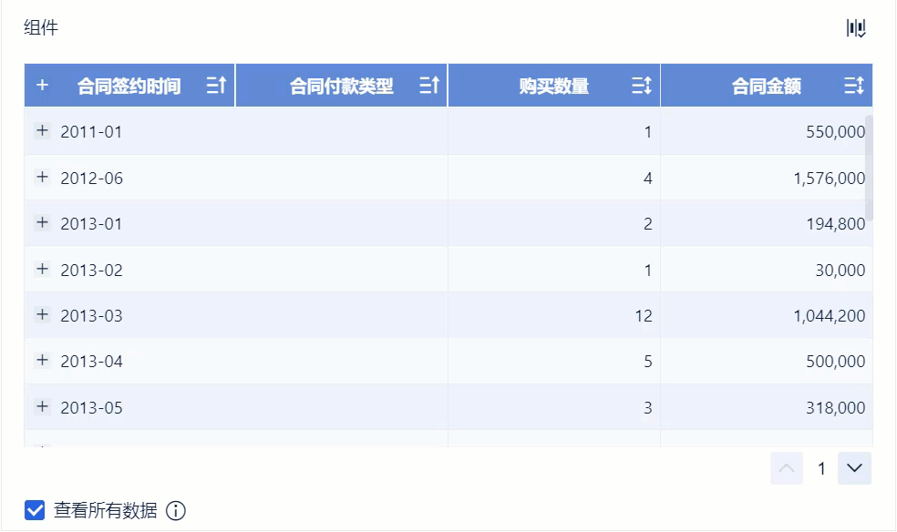This screenshot has width=897, height=532.
Task: Expand the 2013-02 row
Action: 42,270
